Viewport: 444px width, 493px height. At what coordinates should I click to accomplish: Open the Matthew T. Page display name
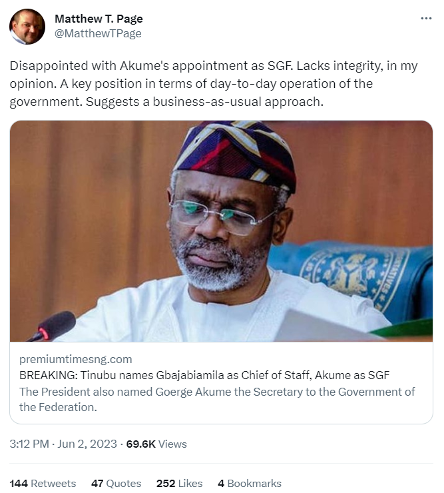tap(99, 19)
